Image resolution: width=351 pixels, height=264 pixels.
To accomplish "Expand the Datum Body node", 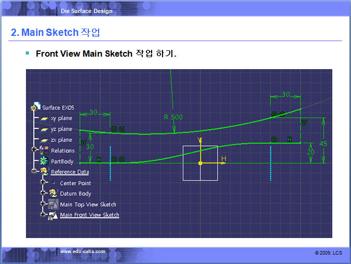I will click(43, 193).
